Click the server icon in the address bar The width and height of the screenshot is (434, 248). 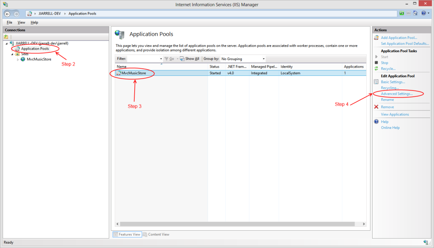point(30,13)
